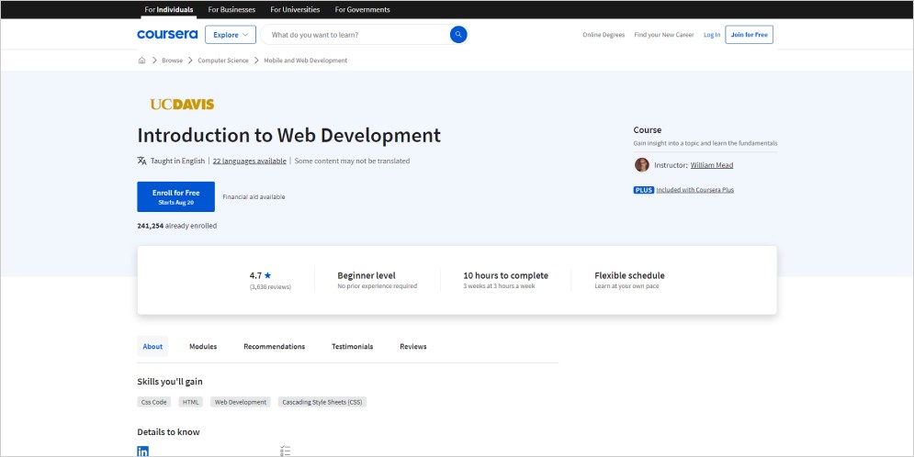Click the Cascading Style Sheets (CSS) tag
Viewport: 914px width, 457px height.
pos(322,402)
